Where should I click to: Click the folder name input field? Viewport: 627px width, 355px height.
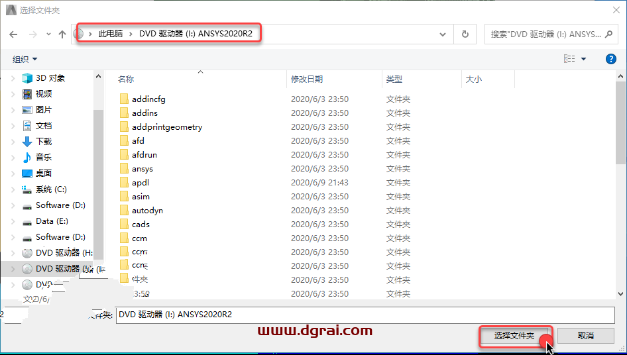click(x=365, y=315)
